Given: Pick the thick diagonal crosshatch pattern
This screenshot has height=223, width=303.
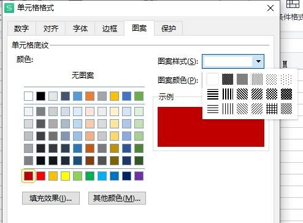Looking at the screenshot, I should click(272, 94).
